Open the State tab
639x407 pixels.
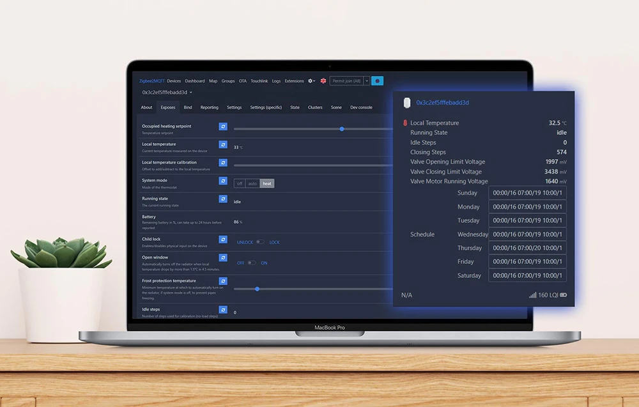pyautogui.click(x=295, y=107)
